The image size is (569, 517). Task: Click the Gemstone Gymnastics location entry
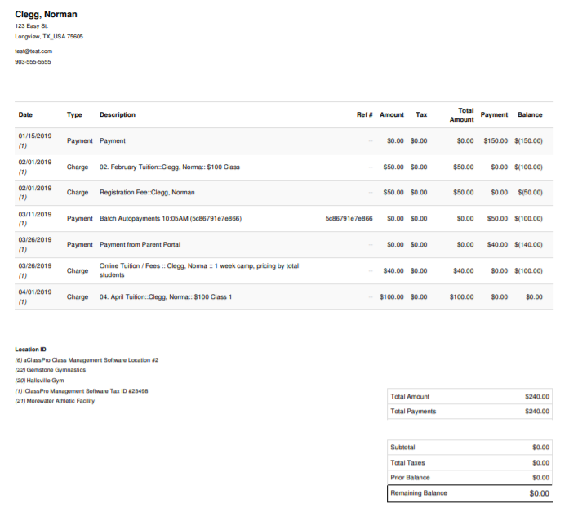click(x=50, y=370)
